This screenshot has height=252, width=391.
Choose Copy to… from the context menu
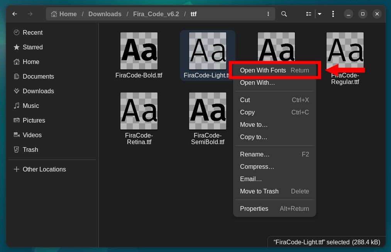[274, 137]
